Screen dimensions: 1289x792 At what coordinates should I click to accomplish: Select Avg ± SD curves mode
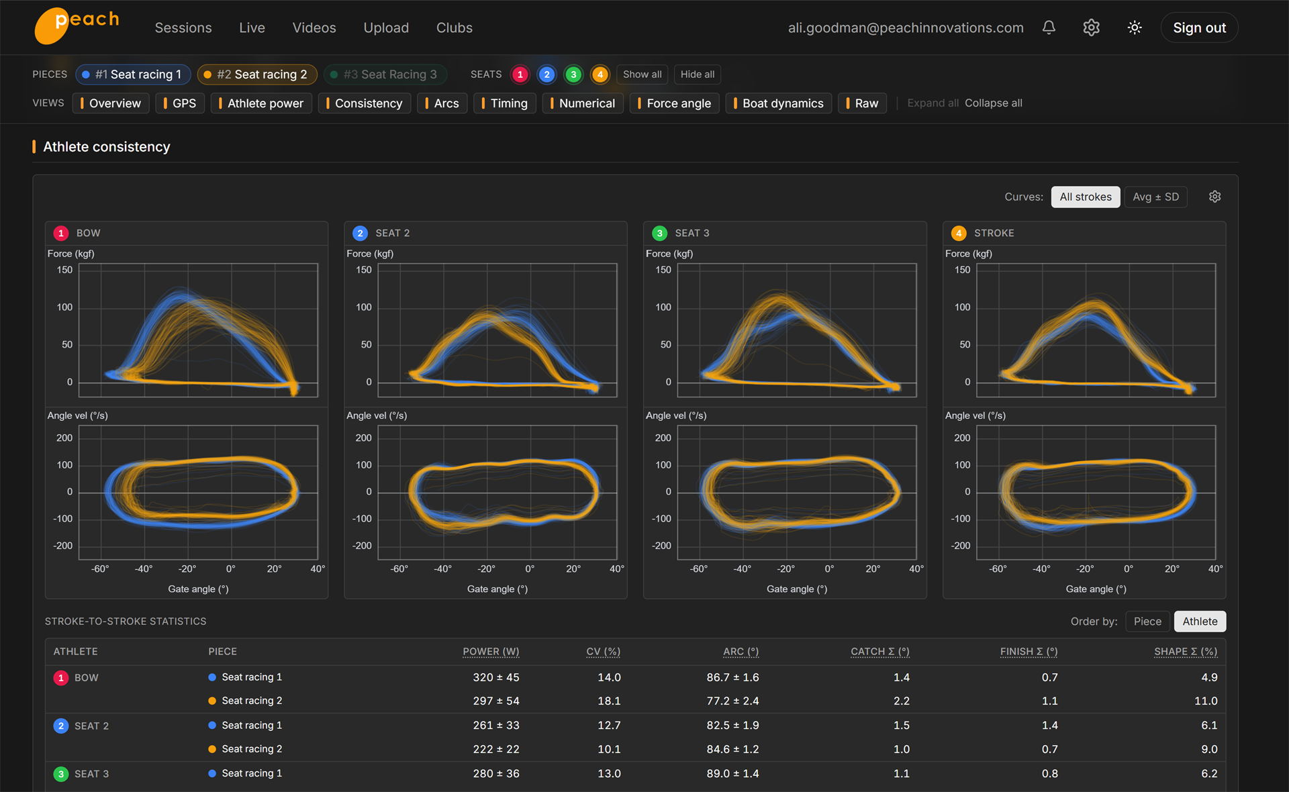1155,197
